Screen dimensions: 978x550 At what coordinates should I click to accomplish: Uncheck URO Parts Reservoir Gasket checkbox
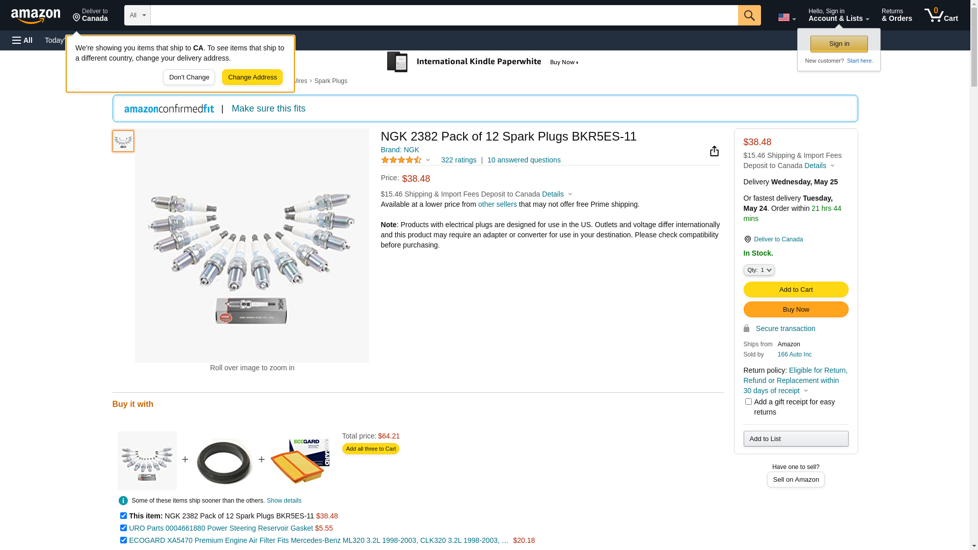pos(123,528)
